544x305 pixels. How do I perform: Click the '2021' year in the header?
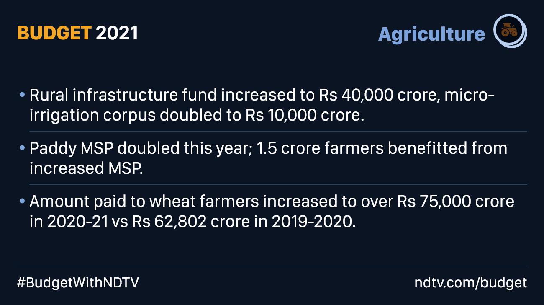pos(117,33)
